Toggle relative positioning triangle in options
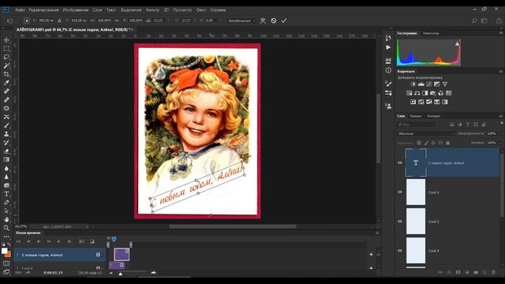Screen dimensions: 505x284 click(x=60, y=21)
